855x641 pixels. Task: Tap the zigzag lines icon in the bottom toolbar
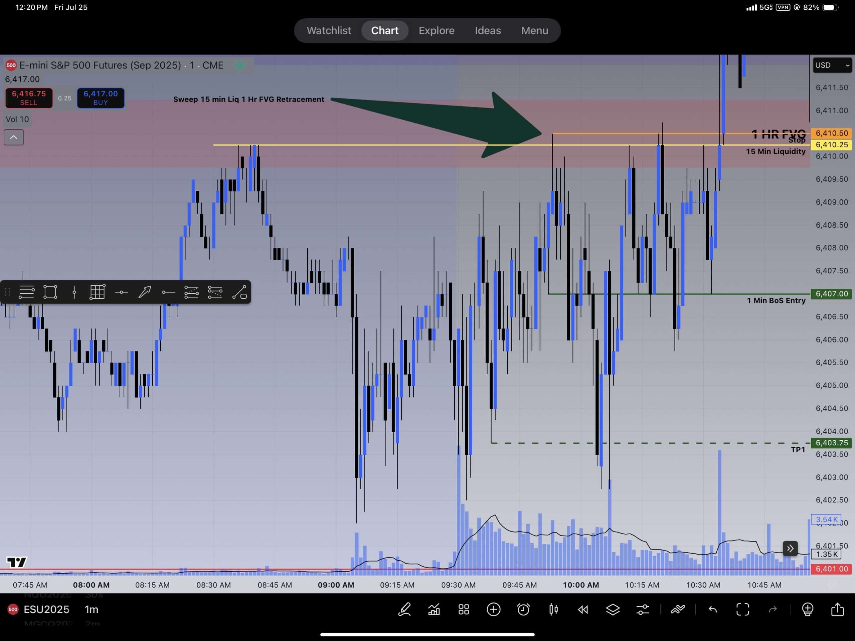coord(678,610)
